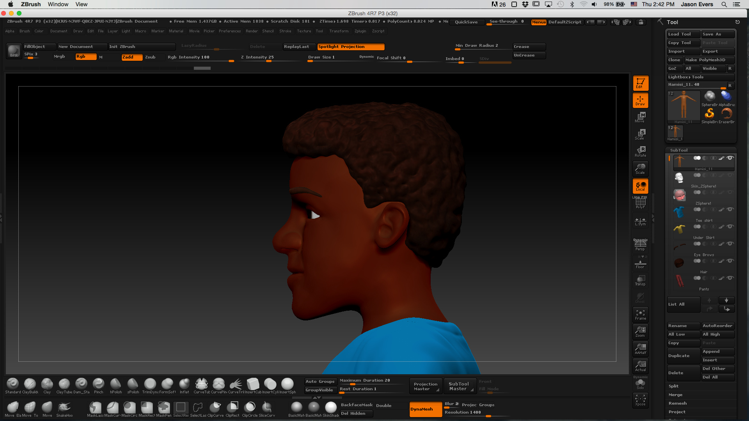Open the Stroke menu
The image size is (749, 421).
coord(285,31)
